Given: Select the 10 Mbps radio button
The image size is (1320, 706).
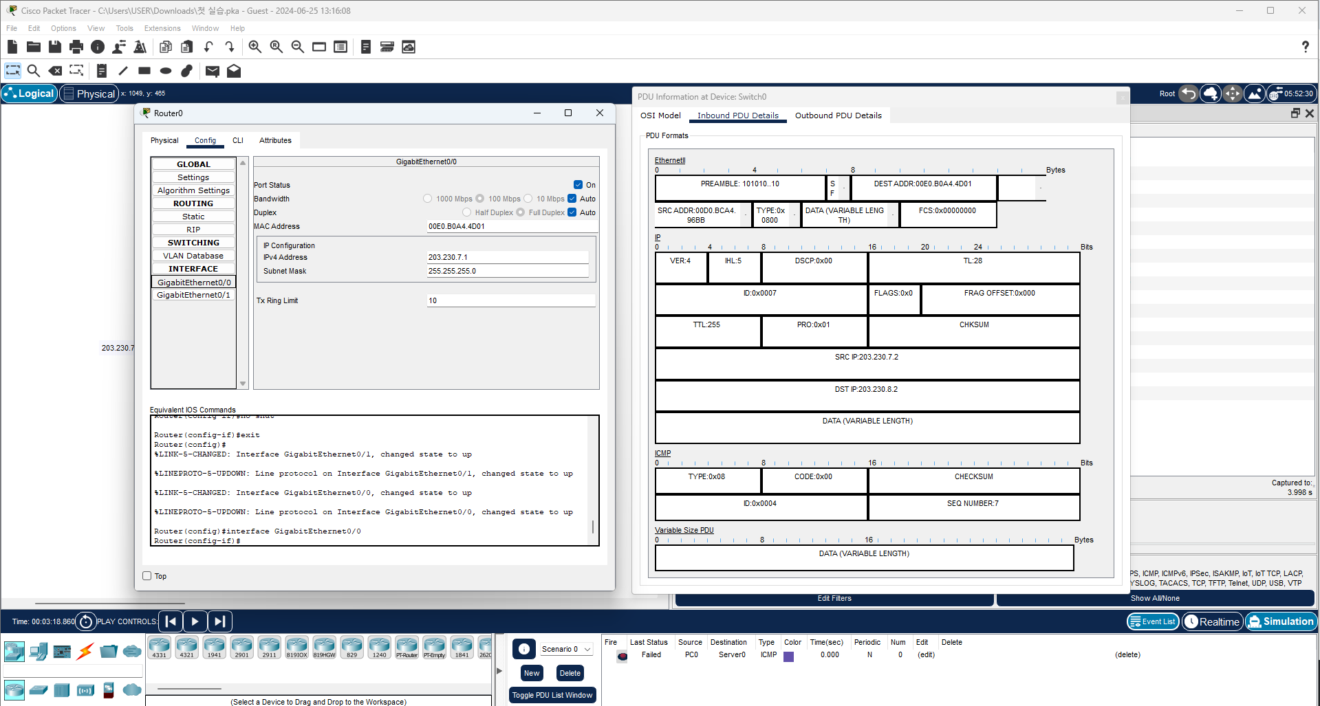Looking at the screenshot, I should point(528,199).
